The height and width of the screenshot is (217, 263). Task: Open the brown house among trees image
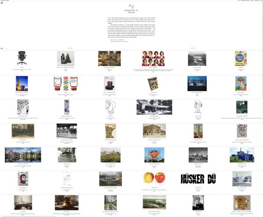pos(67,203)
